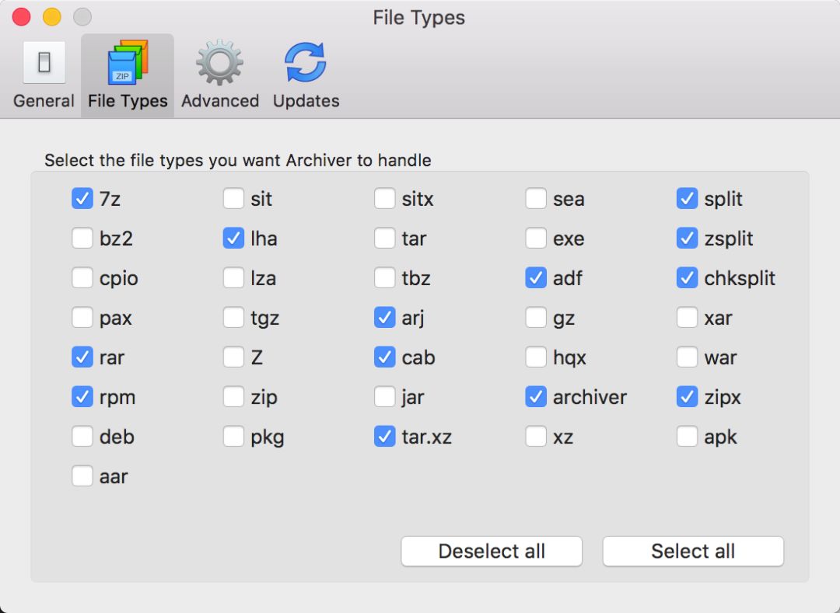The image size is (840, 613).
Task: Enable the Z file type checkbox
Action: point(233,357)
